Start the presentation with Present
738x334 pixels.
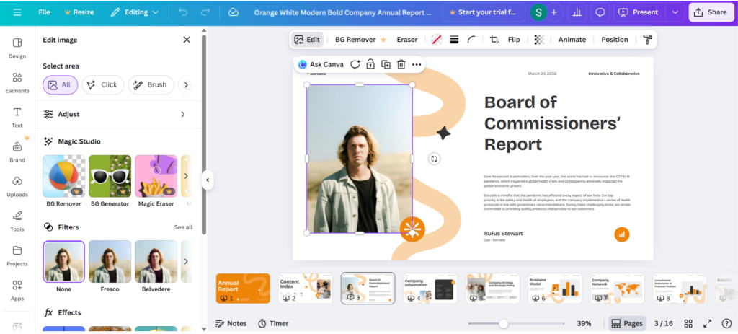pos(640,12)
